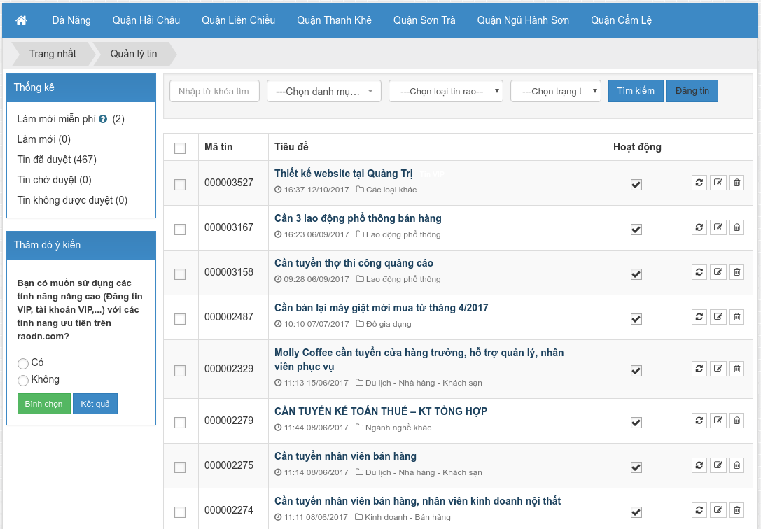This screenshot has height=529, width=761.
Task: Choose the Có poll option
Action: pyautogui.click(x=23, y=364)
